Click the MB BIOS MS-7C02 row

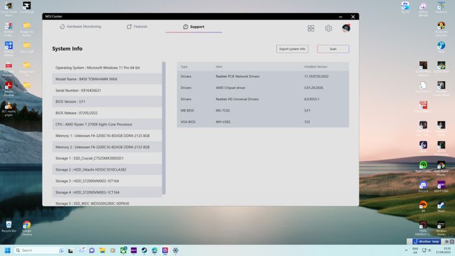pos(263,110)
